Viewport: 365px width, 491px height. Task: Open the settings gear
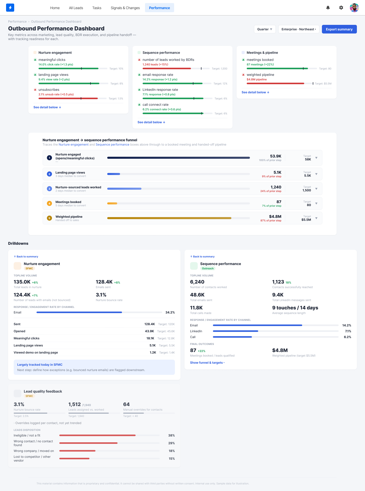(x=341, y=8)
